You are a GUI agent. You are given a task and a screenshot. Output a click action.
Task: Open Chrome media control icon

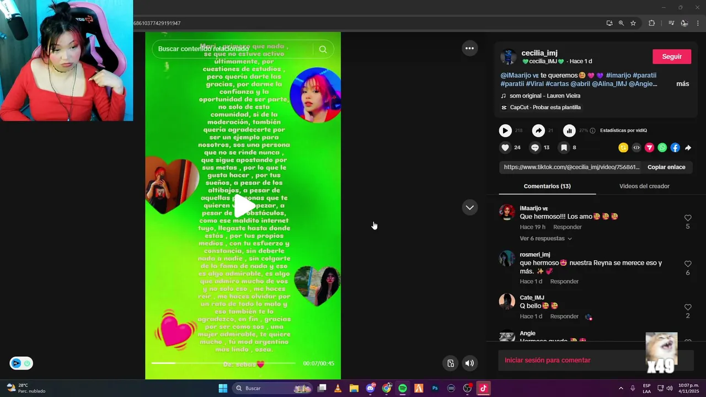pos(671,23)
